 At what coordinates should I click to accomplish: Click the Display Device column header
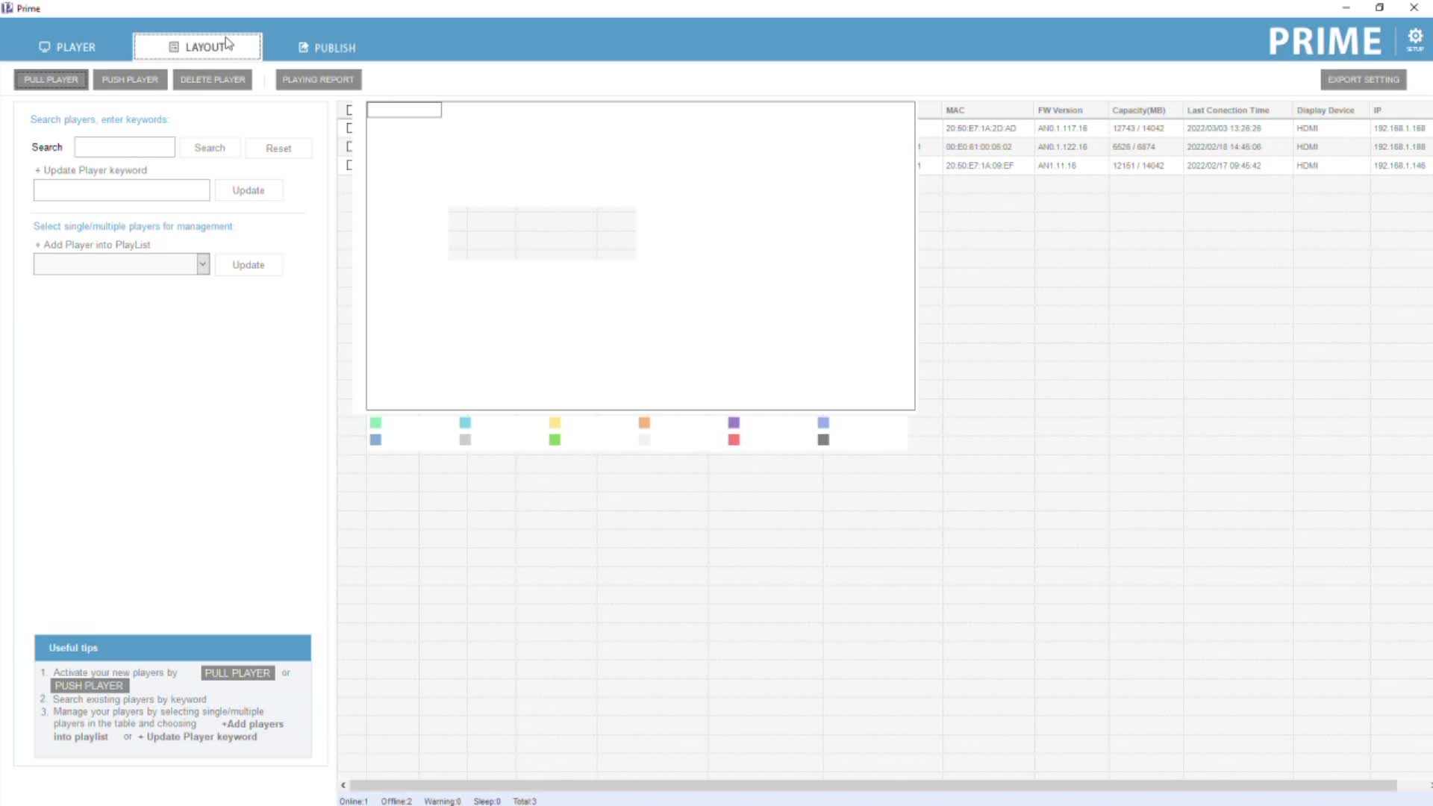point(1331,110)
